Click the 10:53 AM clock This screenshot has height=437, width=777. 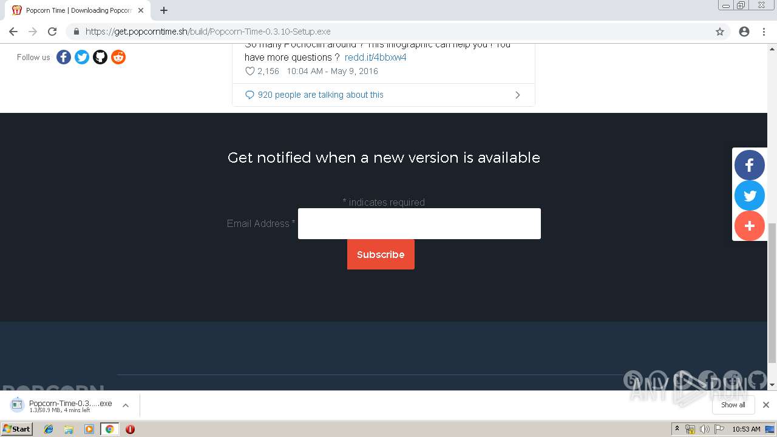click(746, 429)
